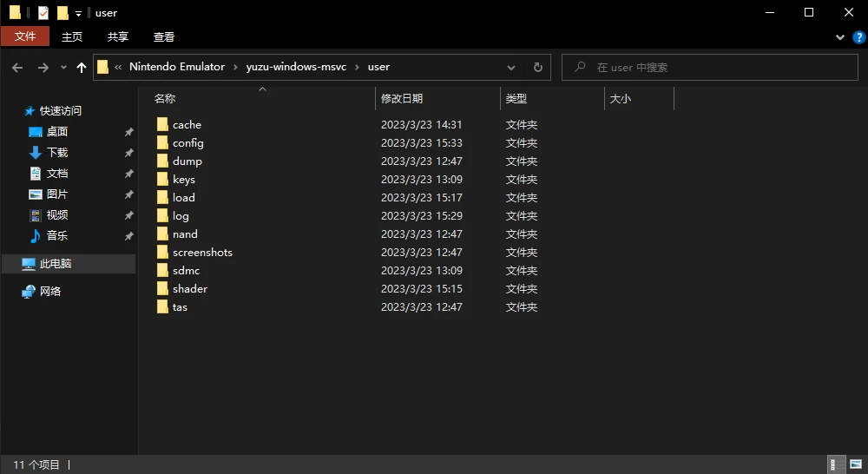Viewport: 868px width, 474px height.
Task: Switch to the 主页 ribbon tab
Action: point(72,36)
